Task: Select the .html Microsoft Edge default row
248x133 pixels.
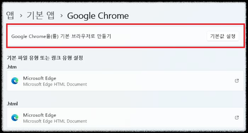Action: [x=125, y=118]
